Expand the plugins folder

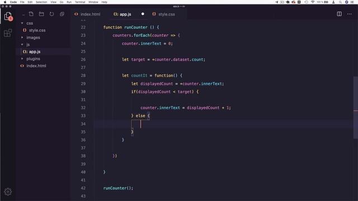[22, 59]
